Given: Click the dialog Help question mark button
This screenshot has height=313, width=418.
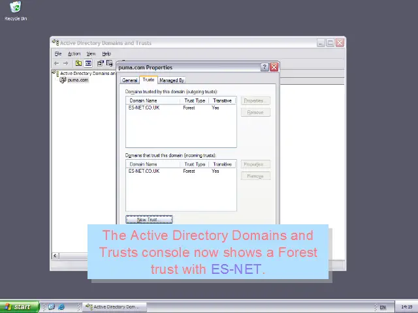Looking at the screenshot, I should pos(264,67).
